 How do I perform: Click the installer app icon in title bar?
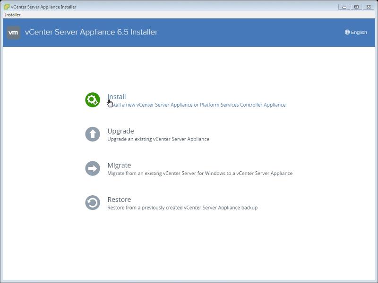[x=7, y=7]
